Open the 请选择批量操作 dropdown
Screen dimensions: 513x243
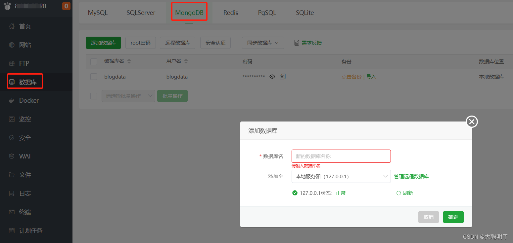(x=128, y=96)
